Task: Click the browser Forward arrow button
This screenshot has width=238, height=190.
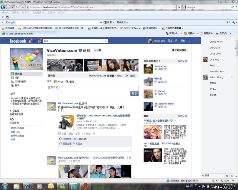Action: 8,7
